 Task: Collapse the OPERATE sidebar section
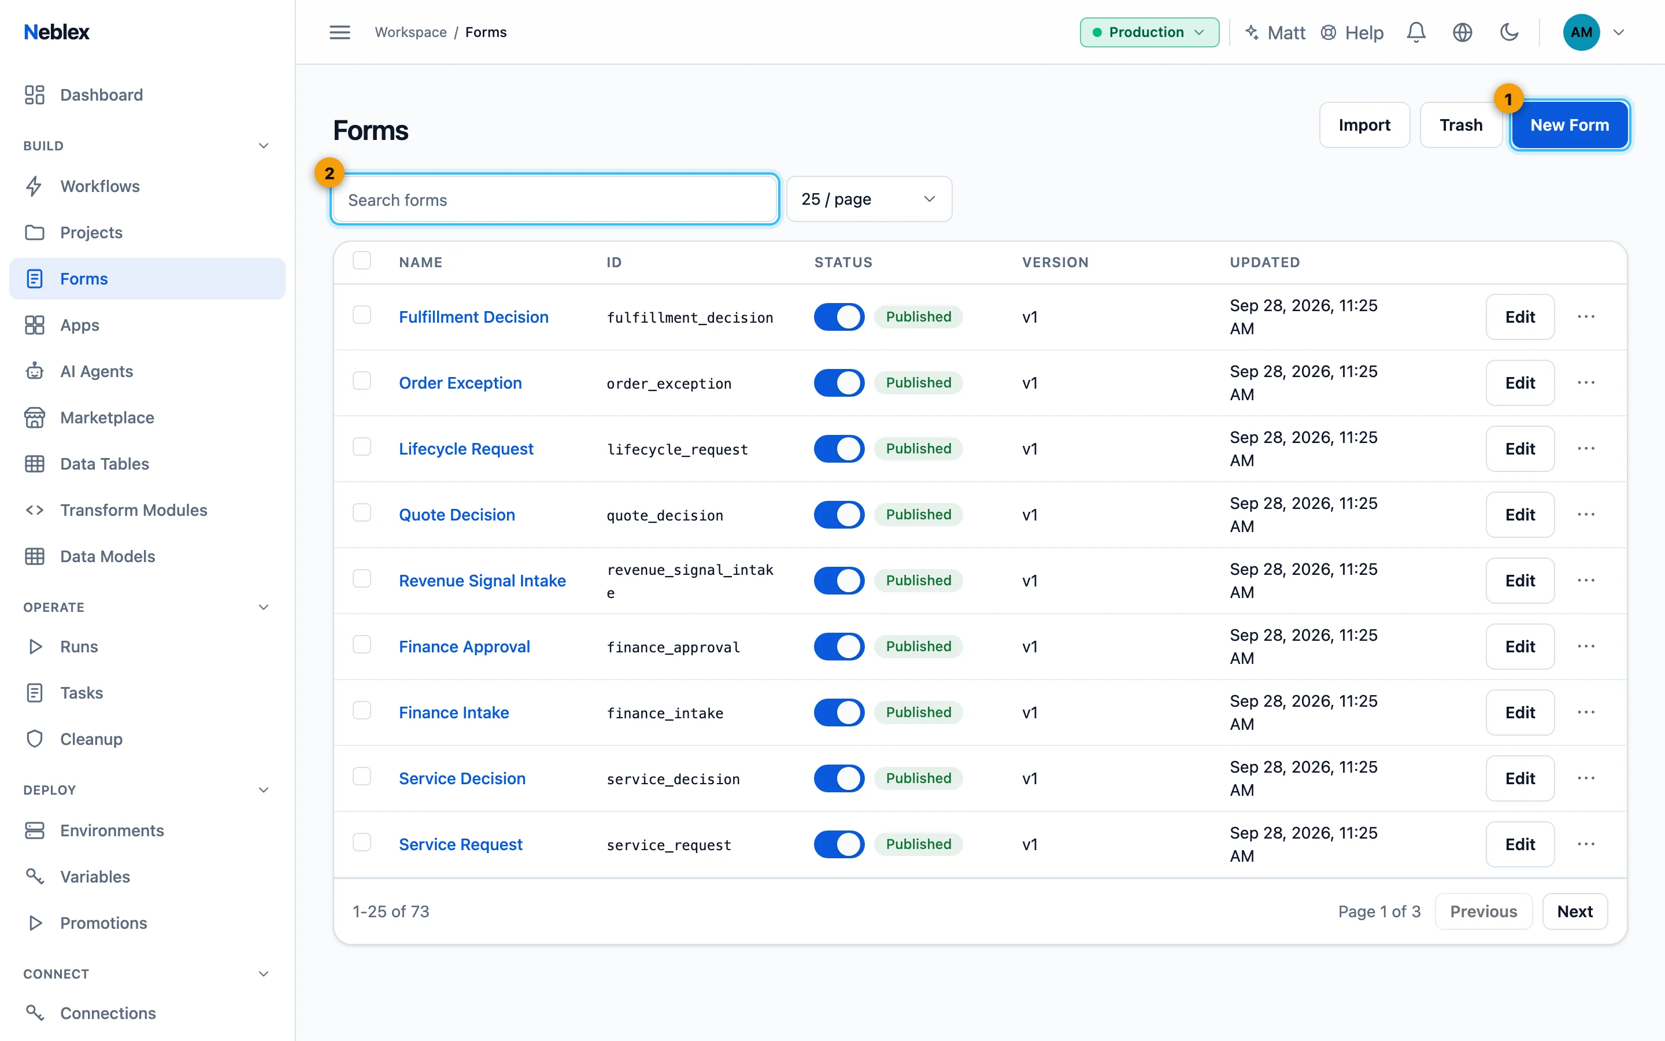(x=264, y=607)
